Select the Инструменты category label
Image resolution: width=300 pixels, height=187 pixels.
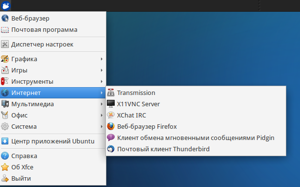click(x=32, y=82)
